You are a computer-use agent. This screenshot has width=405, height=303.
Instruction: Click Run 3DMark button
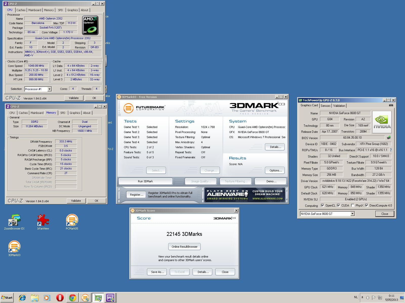pos(145,181)
